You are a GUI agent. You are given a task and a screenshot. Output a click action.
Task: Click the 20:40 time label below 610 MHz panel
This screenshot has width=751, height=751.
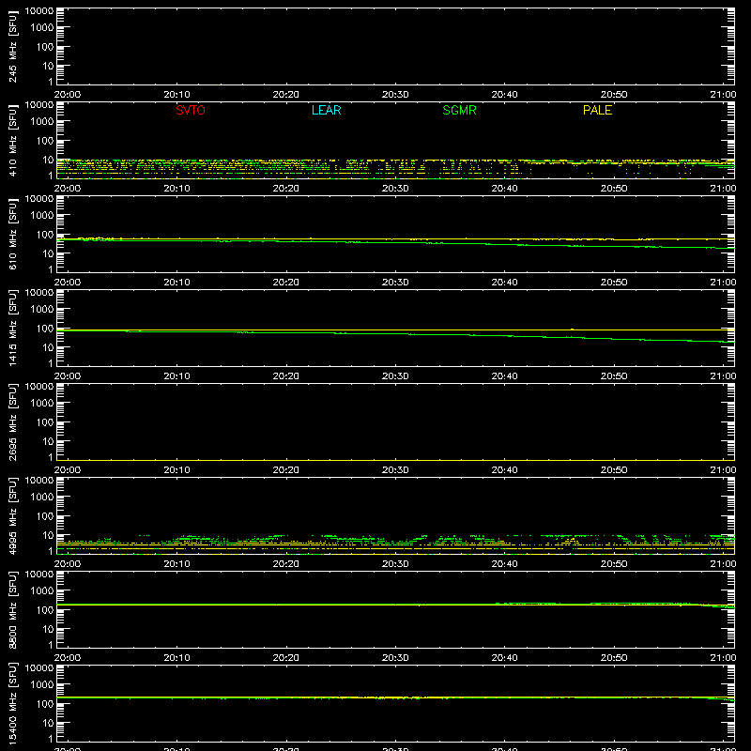[504, 283]
